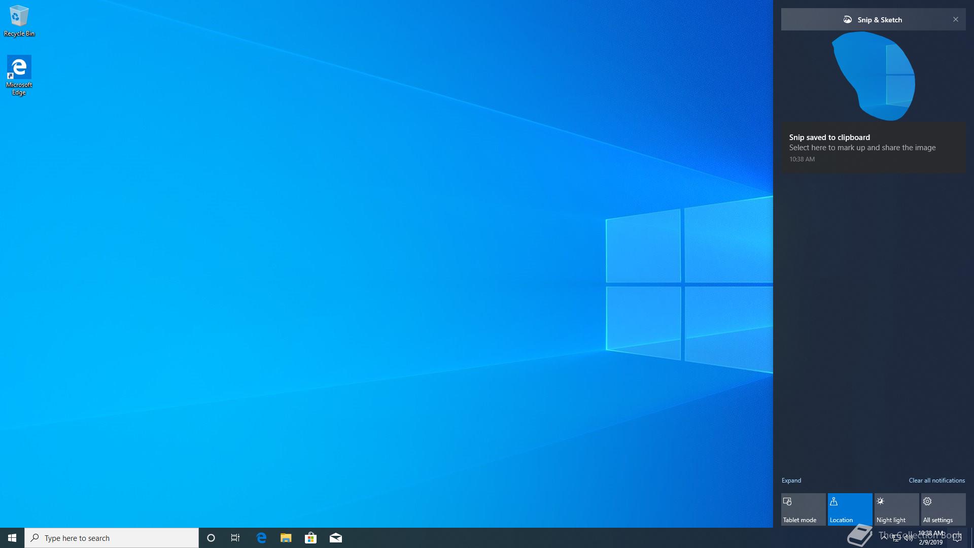The image size is (974, 548).
Task: Open Task View on the taskbar
Action: [235, 538]
